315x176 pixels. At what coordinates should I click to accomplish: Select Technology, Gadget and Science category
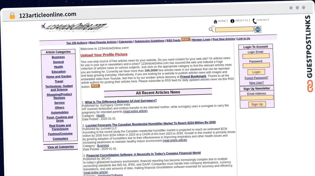pos(59,88)
